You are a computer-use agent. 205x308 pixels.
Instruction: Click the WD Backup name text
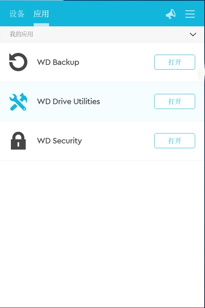click(58, 62)
